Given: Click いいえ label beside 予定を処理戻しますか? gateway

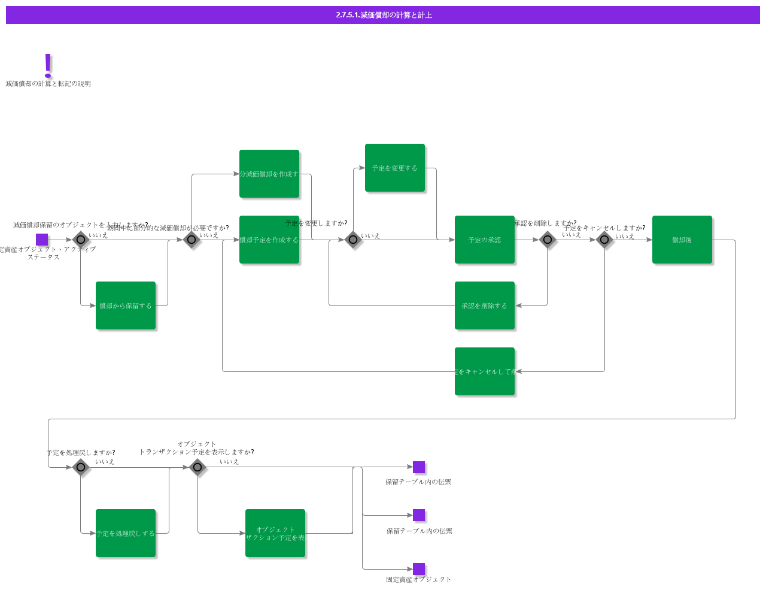Looking at the screenshot, I should point(105,462).
